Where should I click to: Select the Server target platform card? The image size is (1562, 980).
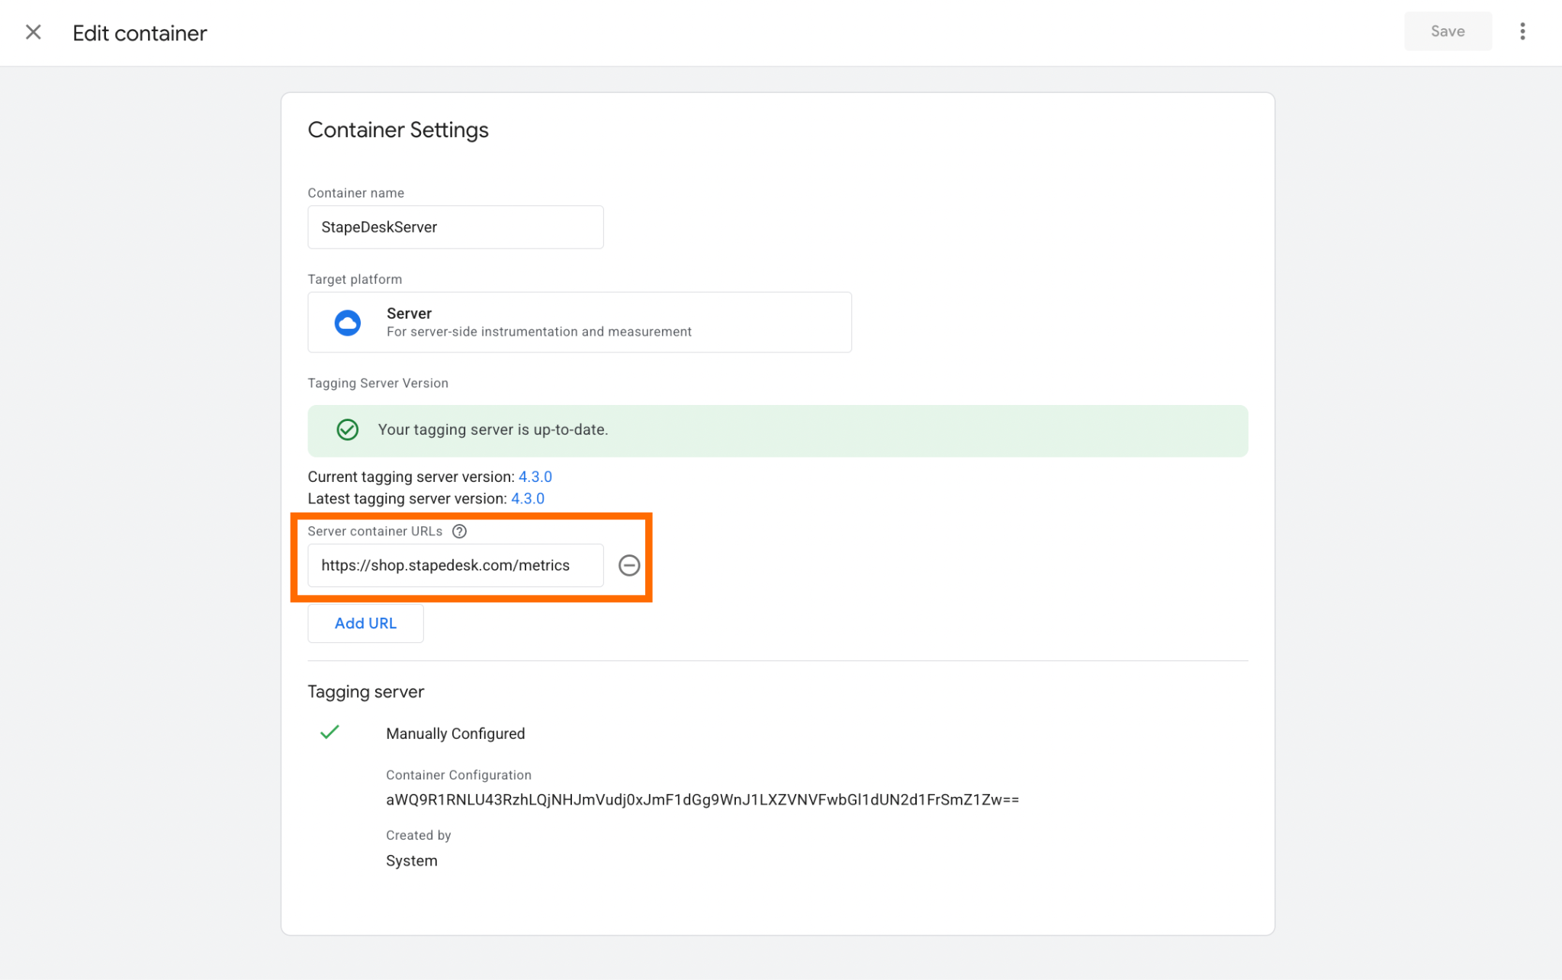pos(580,322)
